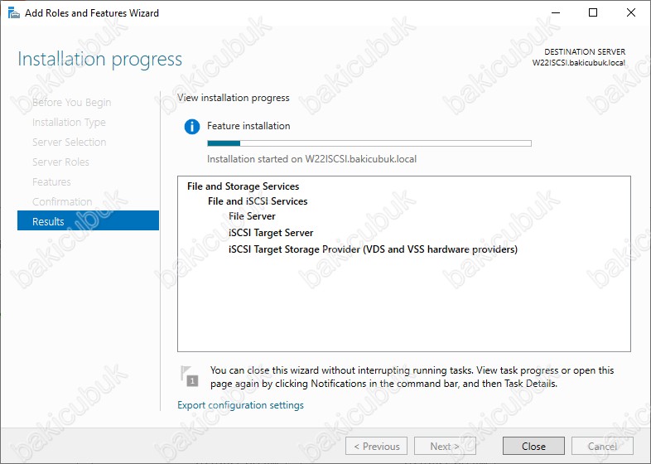Select the Server Selection step
Viewport: 651px width, 464px height.
pyautogui.click(x=69, y=142)
